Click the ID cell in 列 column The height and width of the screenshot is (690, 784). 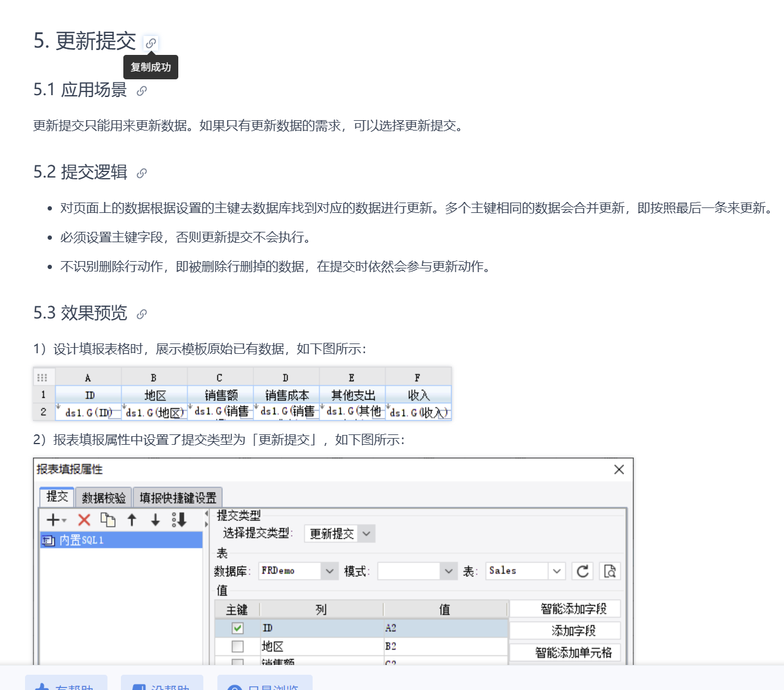point(322,628)
